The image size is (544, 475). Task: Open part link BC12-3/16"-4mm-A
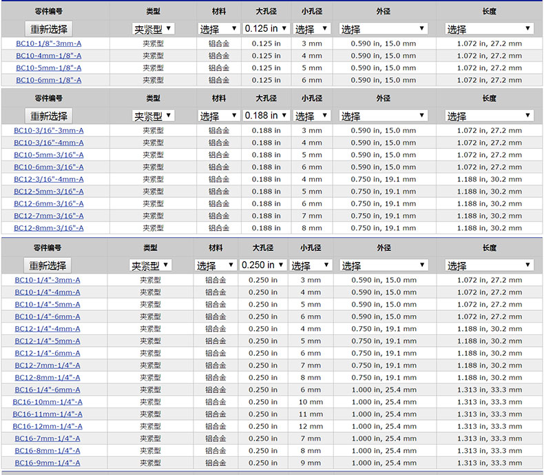pos(49,179)
